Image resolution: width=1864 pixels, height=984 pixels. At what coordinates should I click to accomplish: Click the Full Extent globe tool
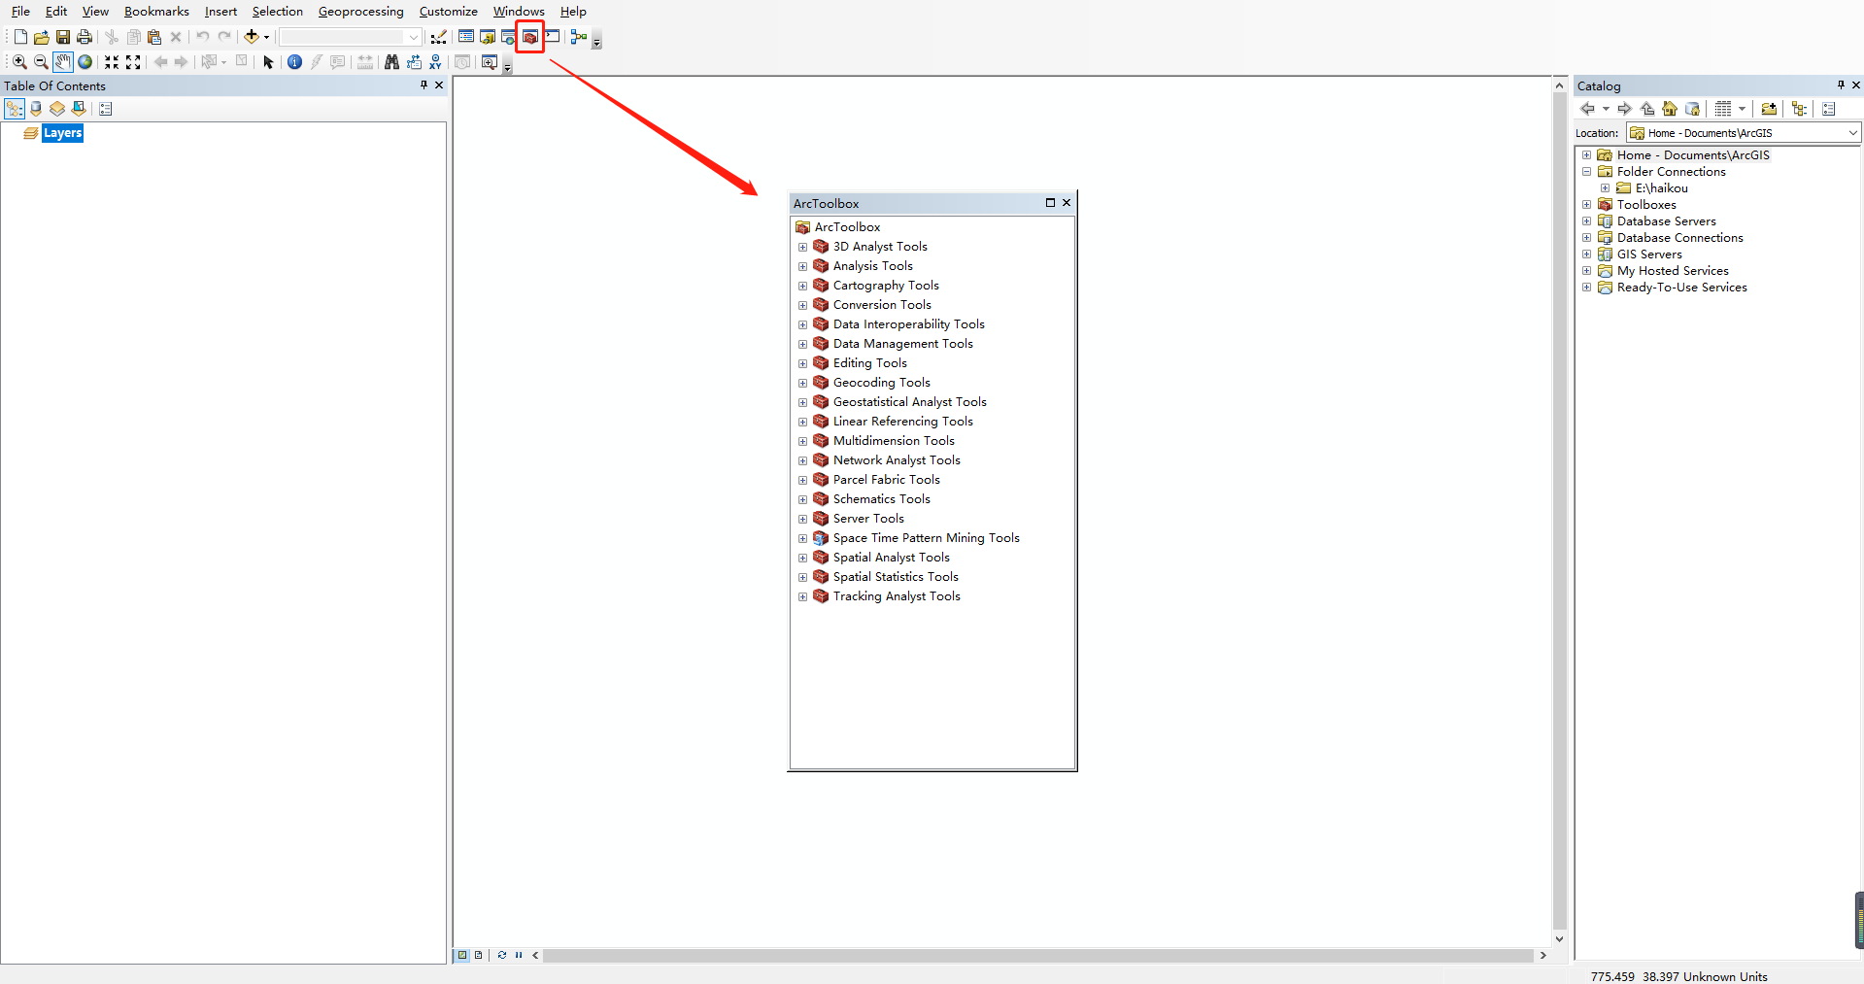[x=85, y=61]
